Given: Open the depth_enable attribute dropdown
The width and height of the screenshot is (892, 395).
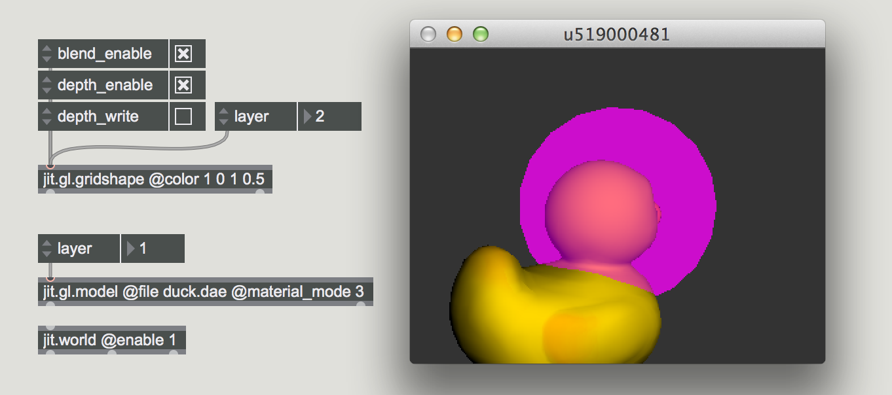Looking at the screenshot, I should (103, 85).
